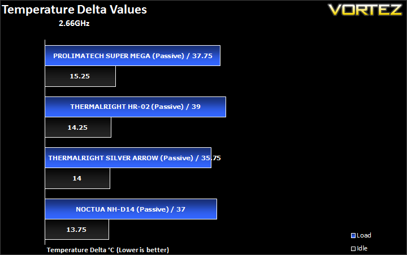Click the 15.25 idle bar
Image resolution: width=407 pixels, height=255 pixels.
click(80, 76)
